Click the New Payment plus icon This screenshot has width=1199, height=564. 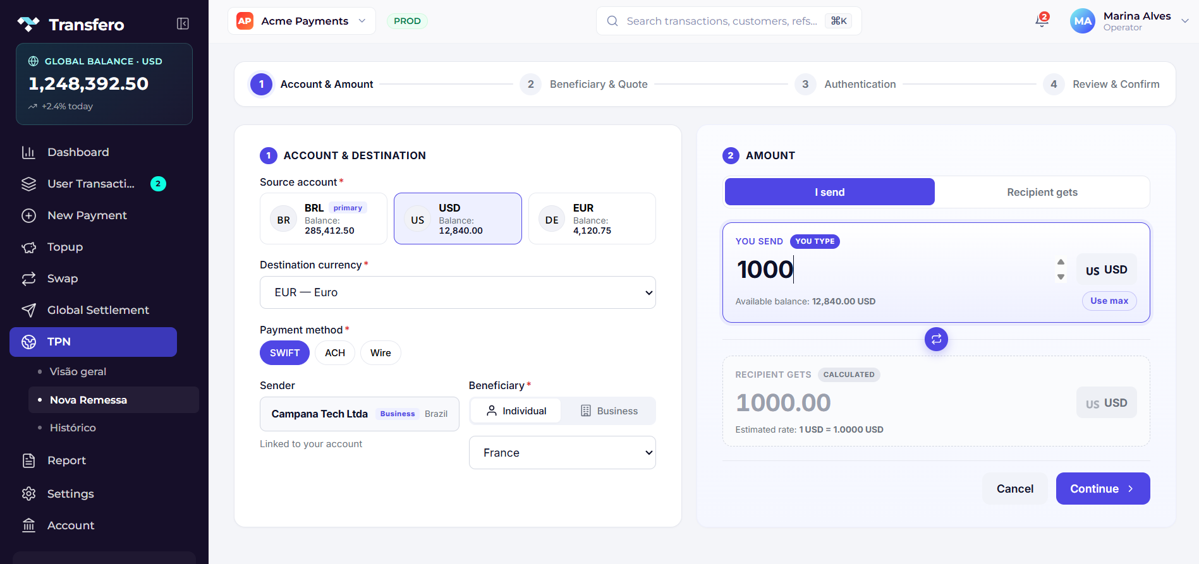coord(28,215)
